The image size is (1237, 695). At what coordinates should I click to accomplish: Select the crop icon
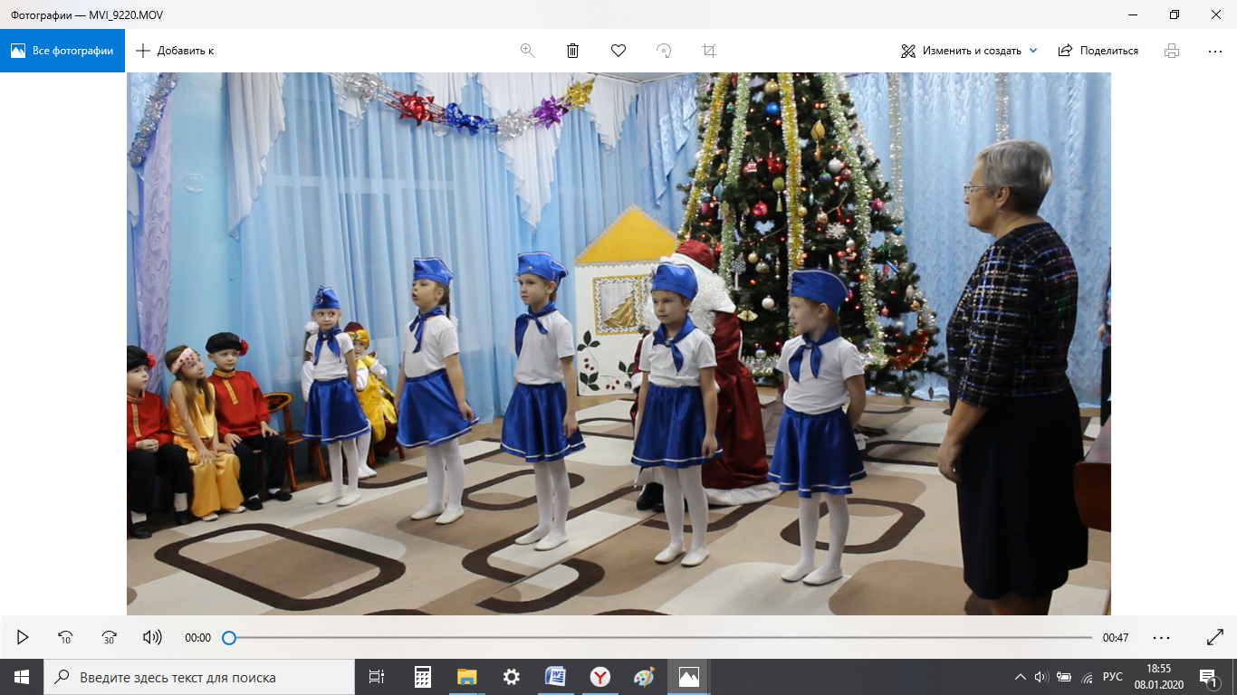709,51
